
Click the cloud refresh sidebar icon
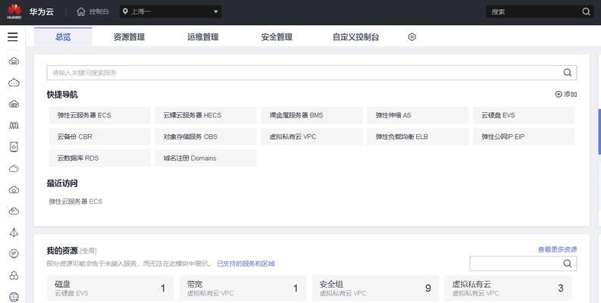(x=14, y=211)
